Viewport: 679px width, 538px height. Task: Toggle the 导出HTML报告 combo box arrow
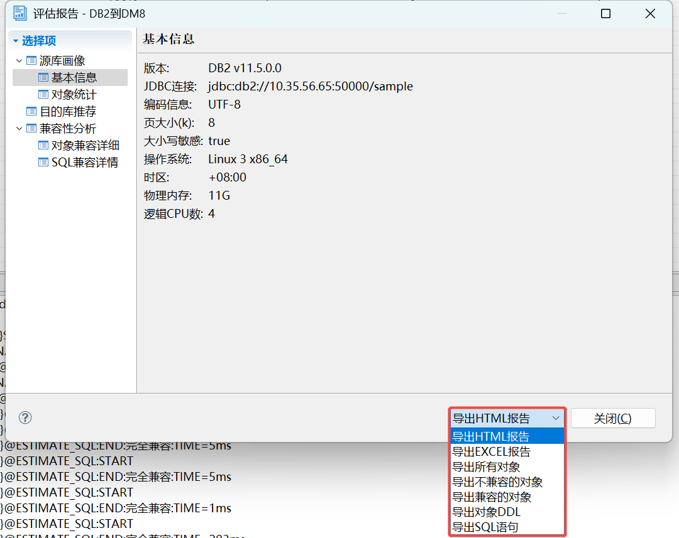coord(556,418)
